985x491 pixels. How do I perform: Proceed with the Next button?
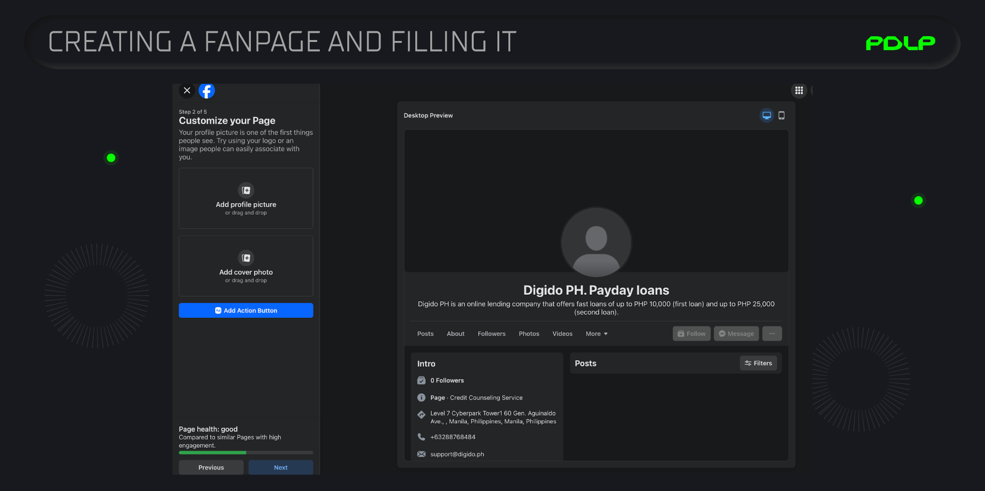click(x=281, y=467)
